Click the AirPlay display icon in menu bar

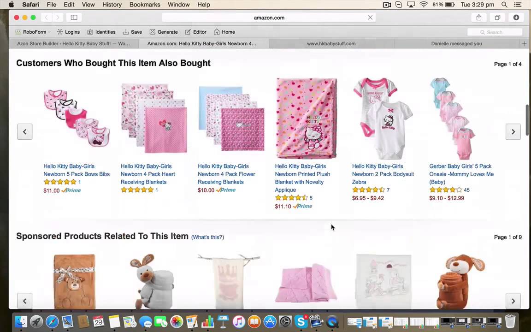tap(411, 5)
